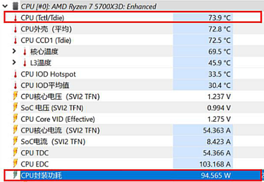Click the power icon beside CPU封装功耗
Screen dimensions: 264x182
point(15,175)
